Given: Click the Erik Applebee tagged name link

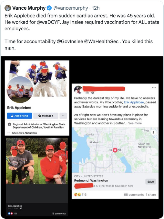Looking at the screenshot, I should (134, 102).
